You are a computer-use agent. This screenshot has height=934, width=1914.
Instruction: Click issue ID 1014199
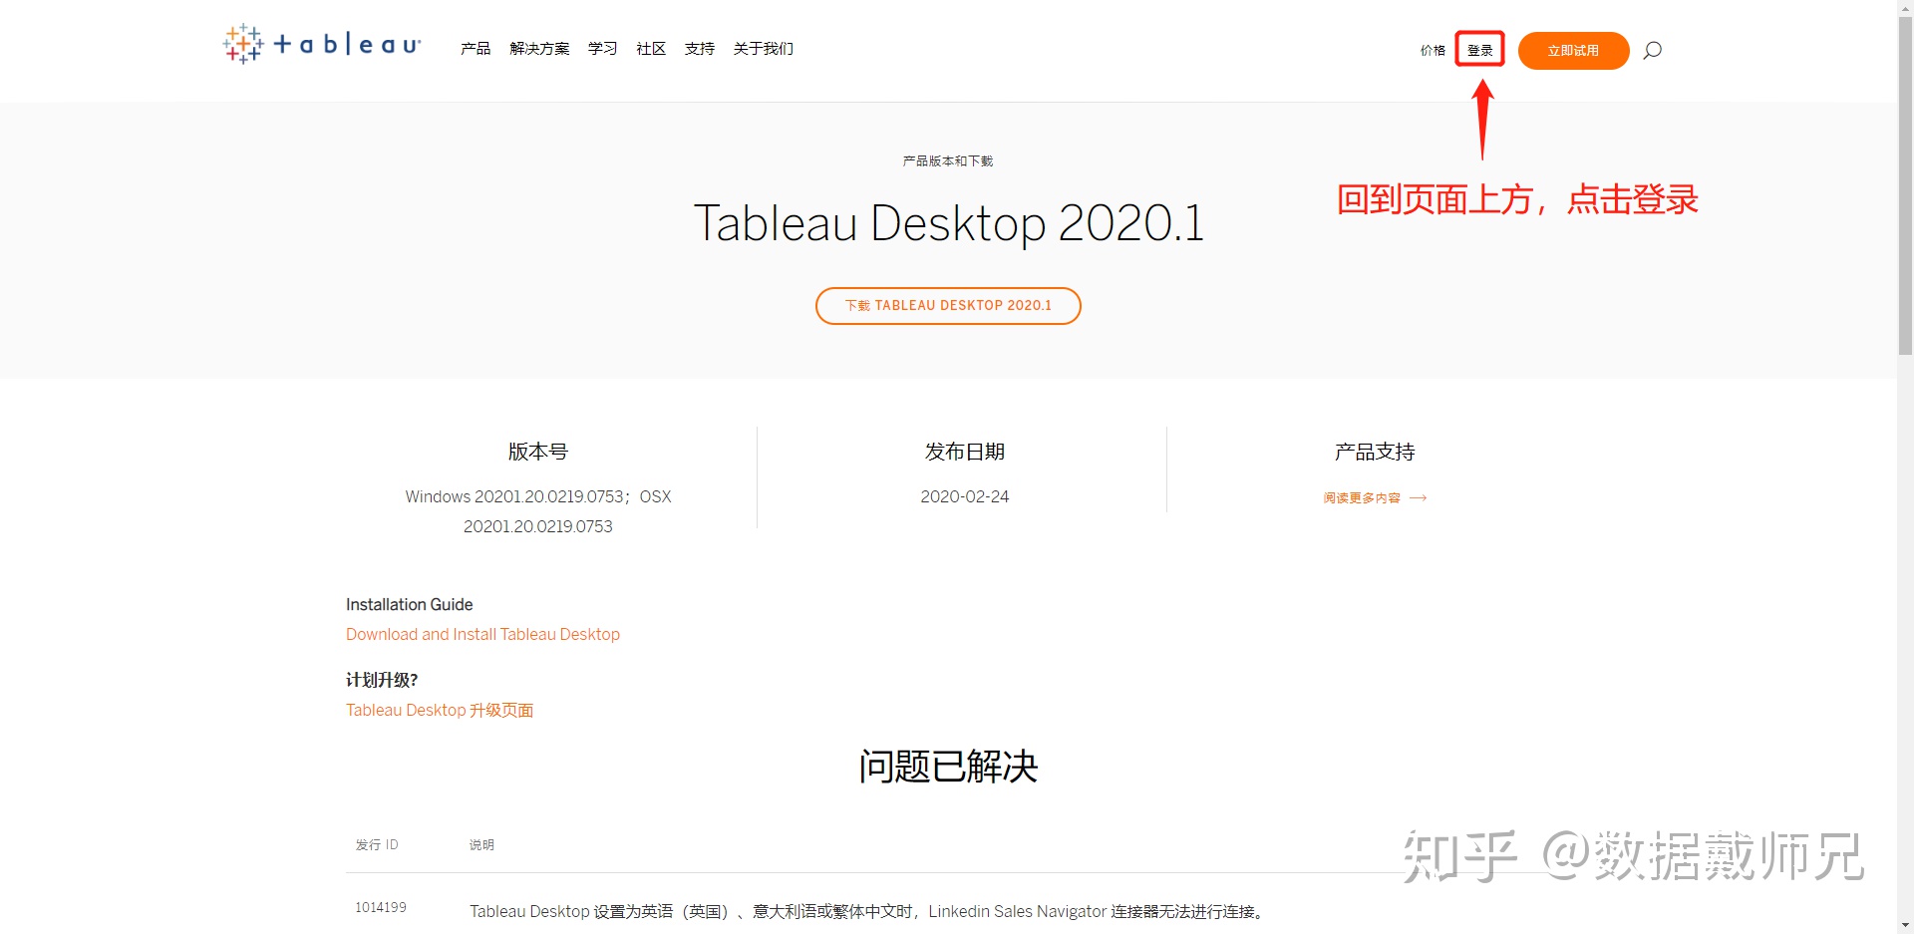pyautogui.click(x=381, y=907)
